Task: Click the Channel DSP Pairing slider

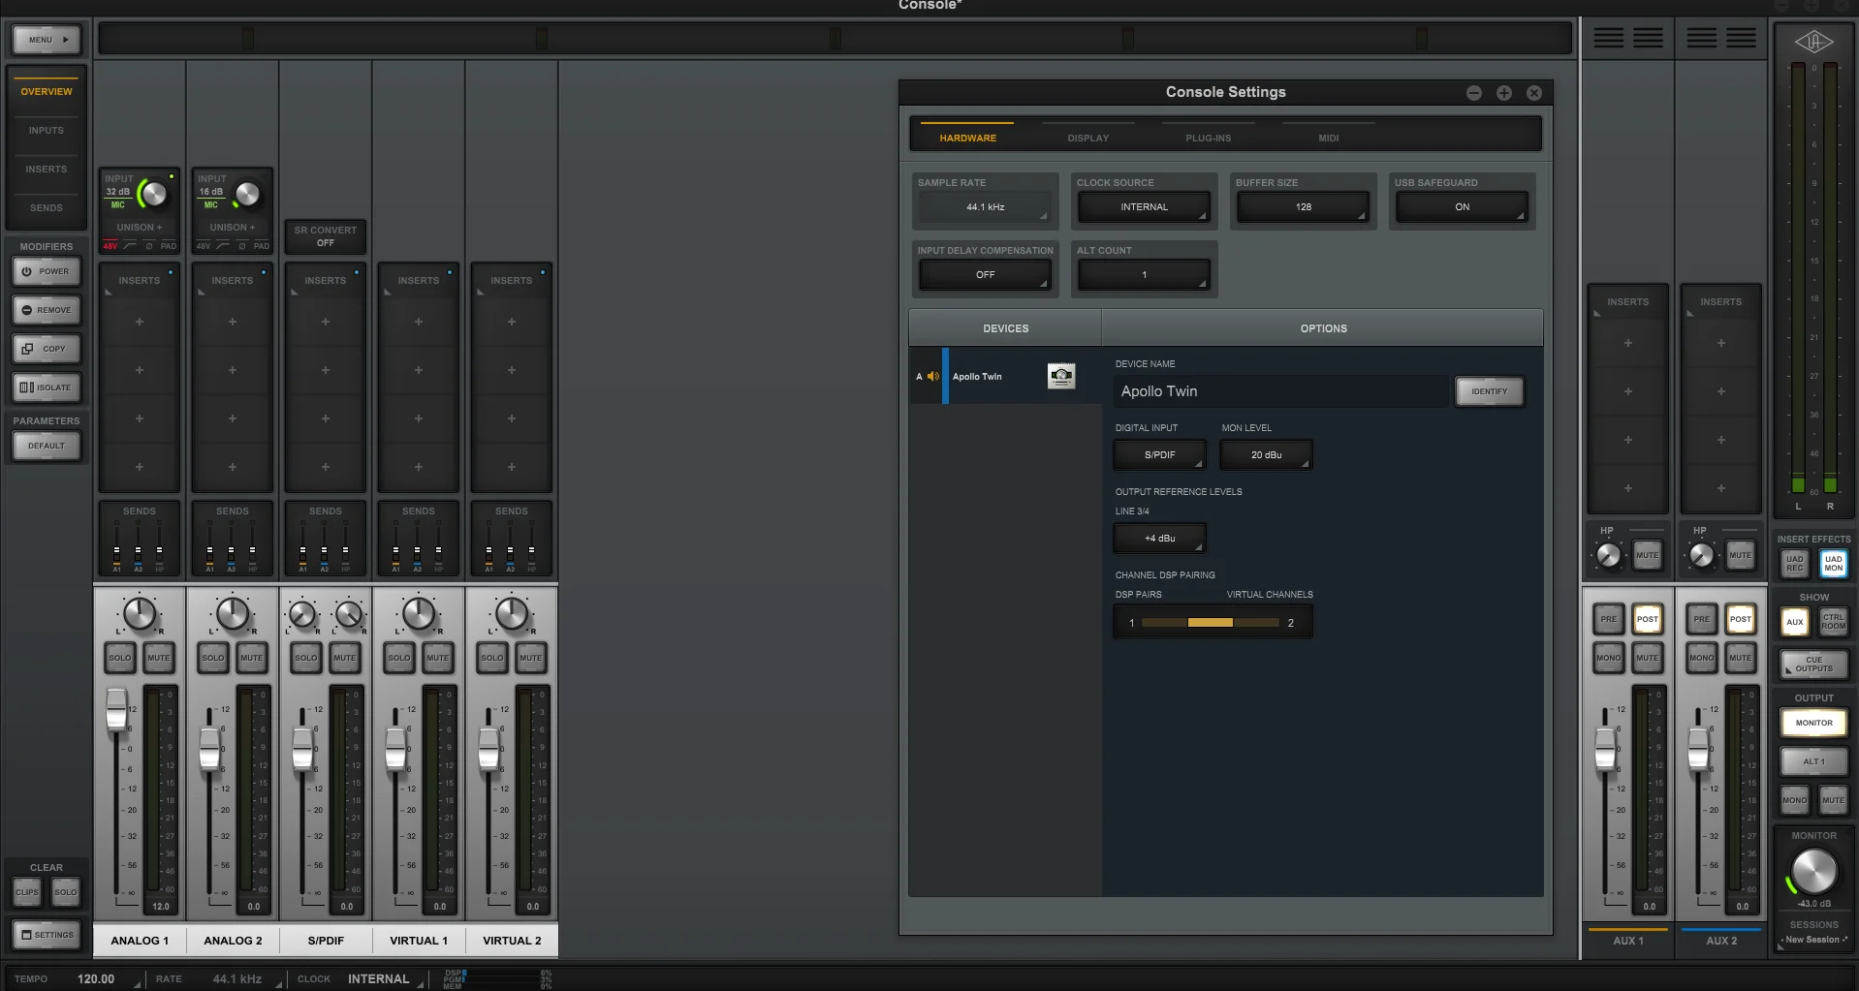Action: (x=1211, y=623)
